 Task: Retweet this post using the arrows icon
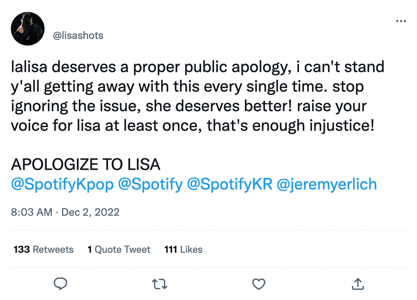159,284
